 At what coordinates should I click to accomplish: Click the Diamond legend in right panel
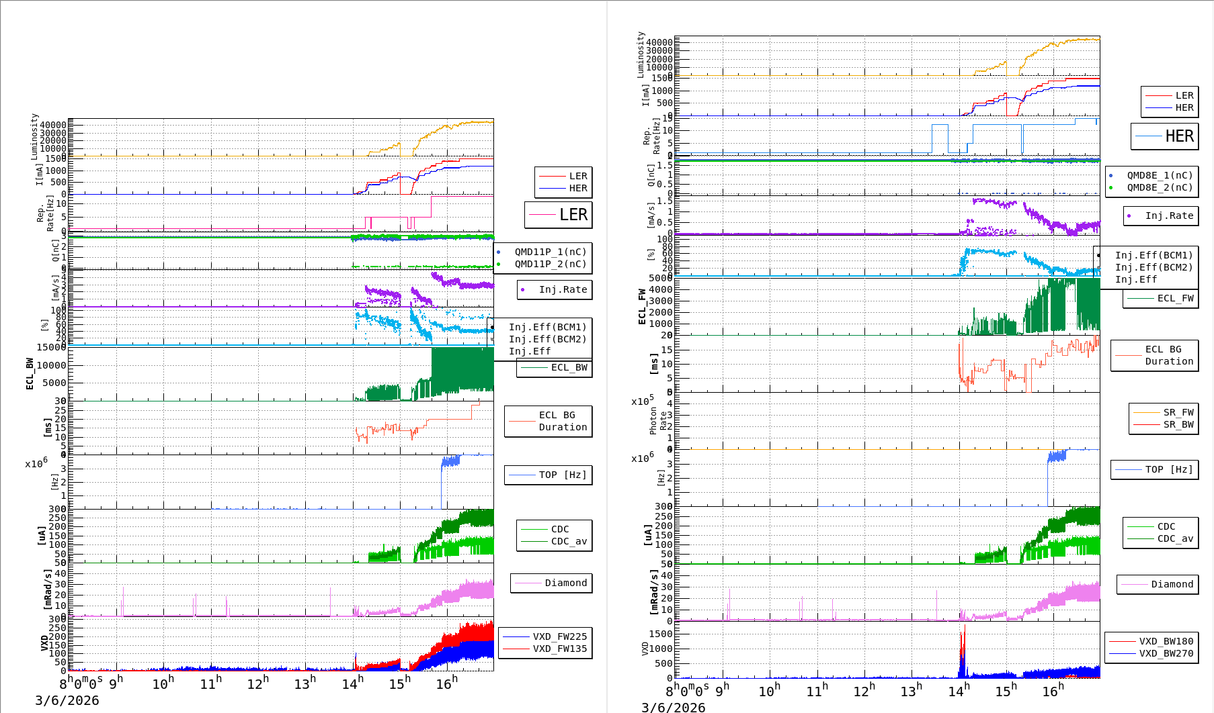pyautogui.click(x=1158, y=584)
